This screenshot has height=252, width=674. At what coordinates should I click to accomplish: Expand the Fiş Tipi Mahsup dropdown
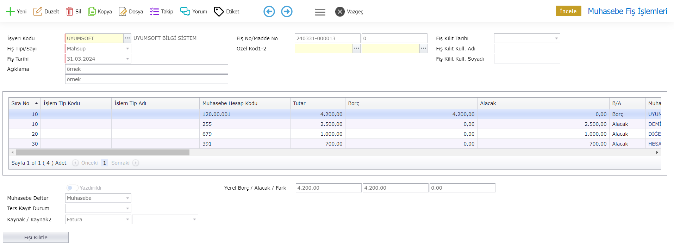coord(127,49)
